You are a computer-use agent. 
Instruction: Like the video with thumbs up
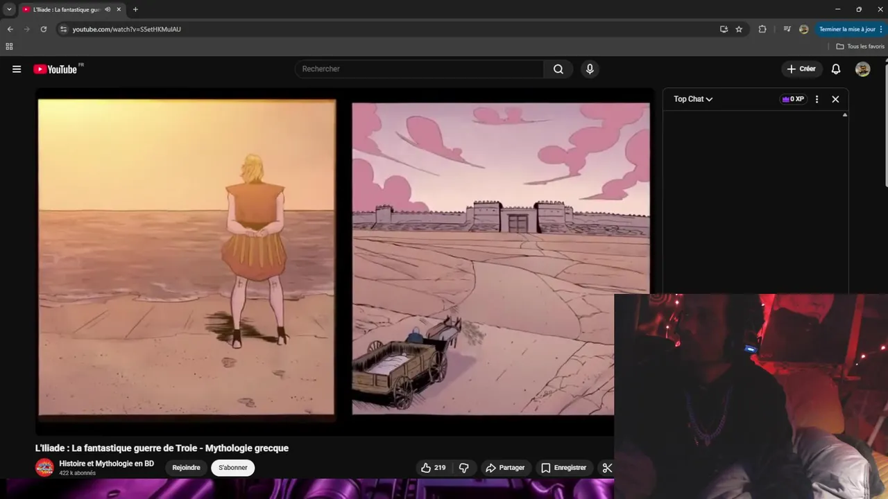pos(434,468)
